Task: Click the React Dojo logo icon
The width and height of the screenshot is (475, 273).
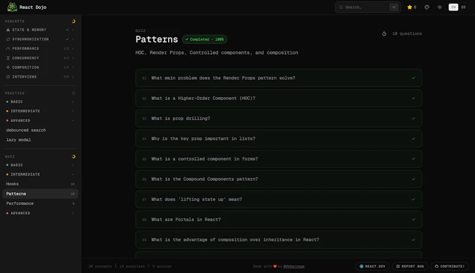Action: (x=12, y=7)
